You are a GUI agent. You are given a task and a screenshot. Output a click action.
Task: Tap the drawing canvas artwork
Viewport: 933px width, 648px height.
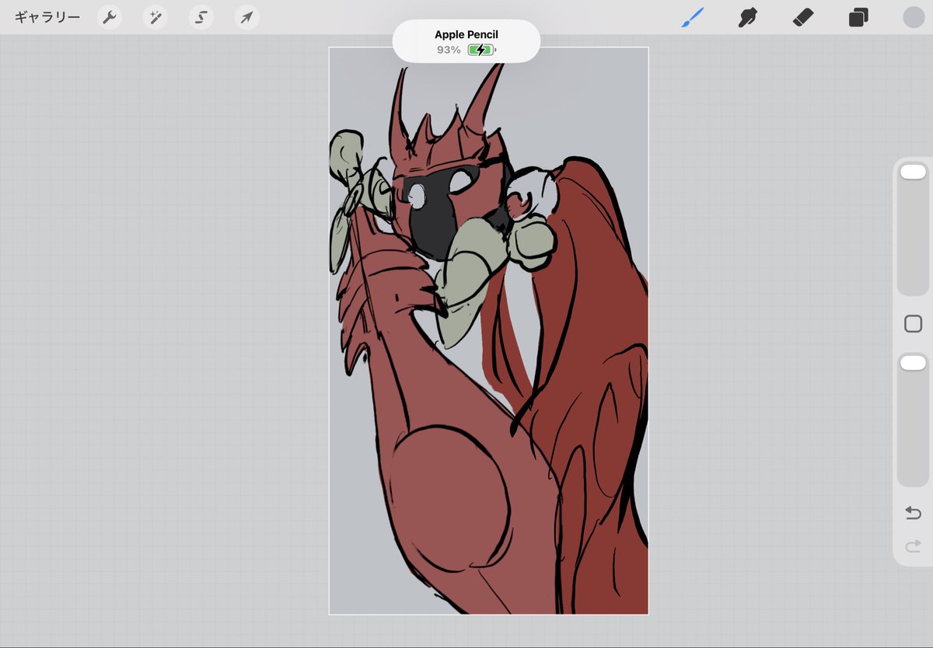488,331
